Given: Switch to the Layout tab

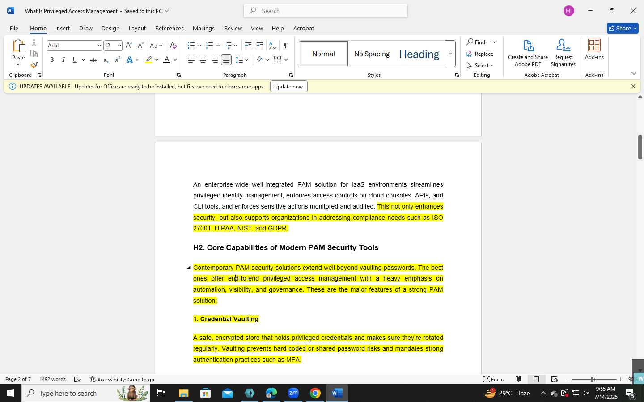Looking at the screenshot, I should [x=137, y=28].
